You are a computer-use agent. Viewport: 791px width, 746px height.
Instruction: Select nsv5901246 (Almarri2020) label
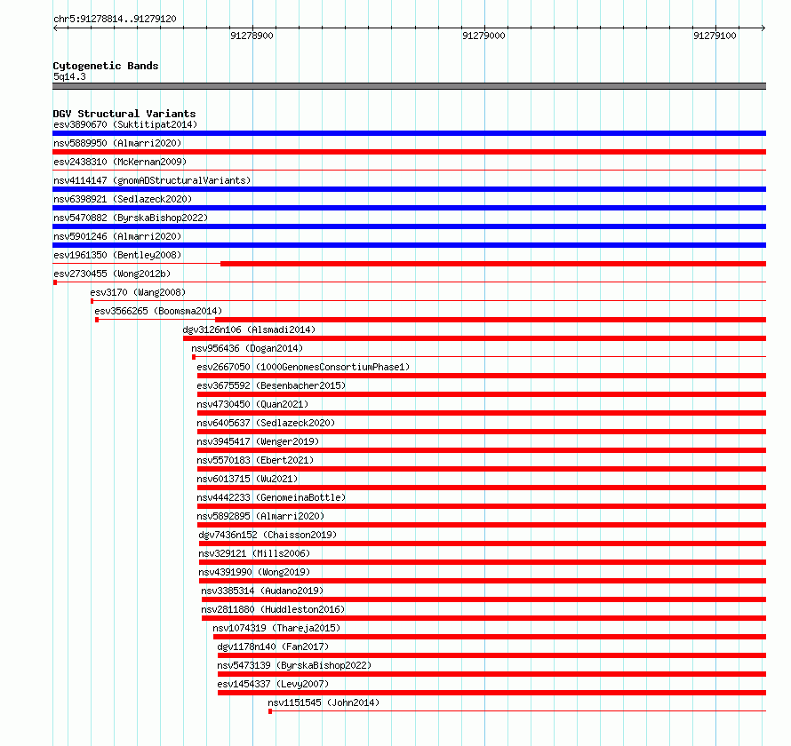click(x=117, y=236)
